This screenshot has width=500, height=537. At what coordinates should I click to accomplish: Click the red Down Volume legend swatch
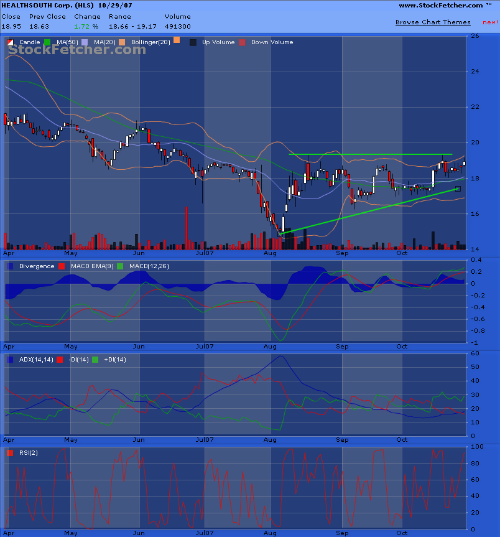pyautogui.click(x=243, y=42)
